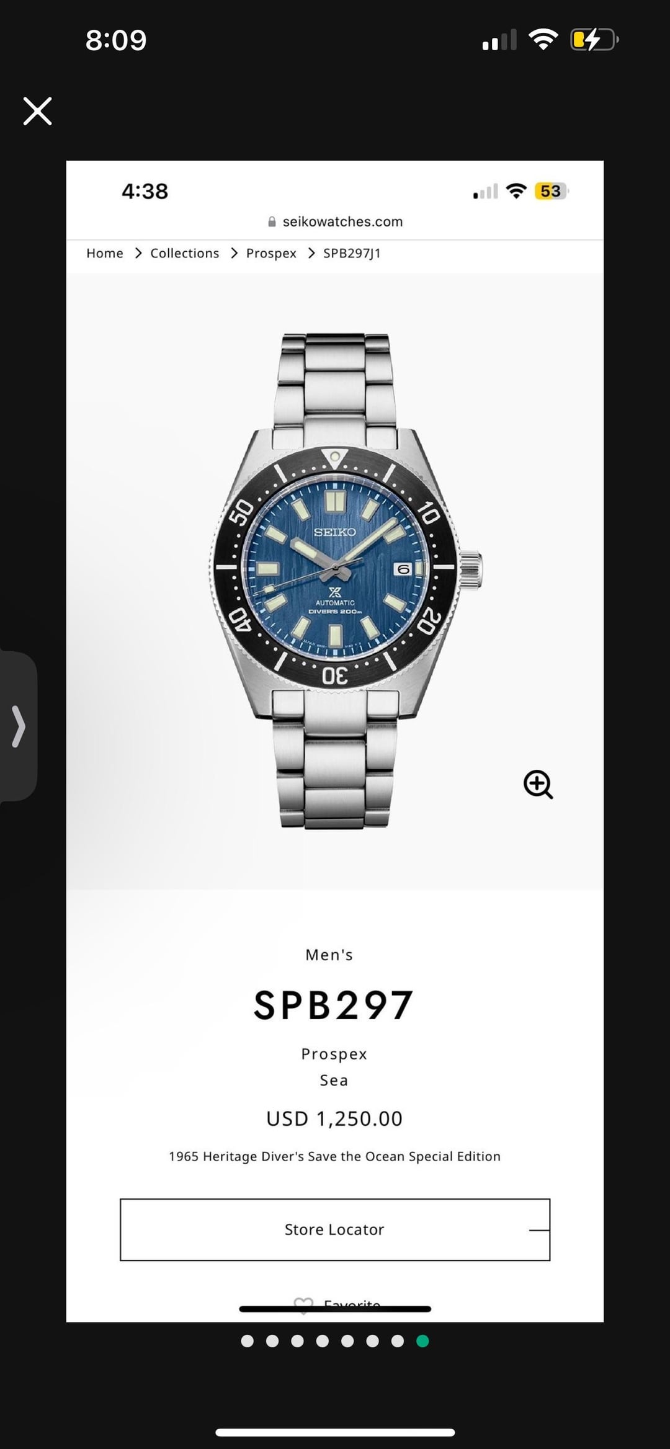670x1449 pixels.
Task: Jump to the first image page dot
Action: point(247,1341)
